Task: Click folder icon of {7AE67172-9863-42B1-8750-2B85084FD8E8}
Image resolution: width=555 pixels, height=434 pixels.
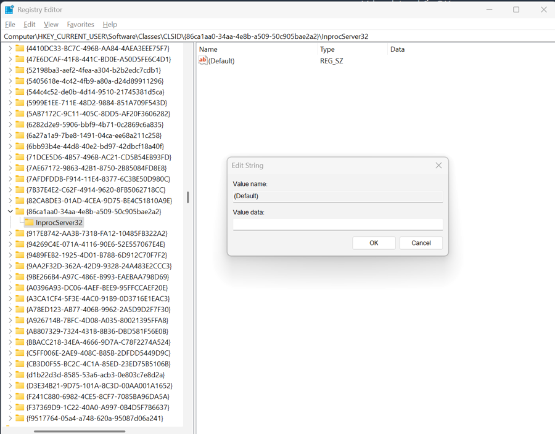Action: coord(20,168)
